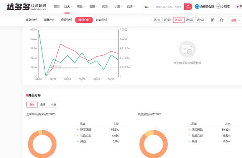Expand the 达人 navigation dropdown

[x=68, y=6]
